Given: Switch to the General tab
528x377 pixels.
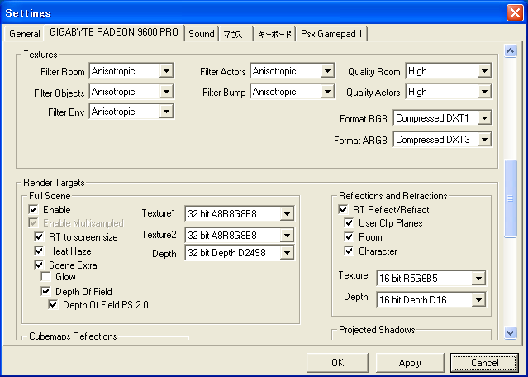Looking at the screenshot, I should pyautogui.click(x=25, y=34).
